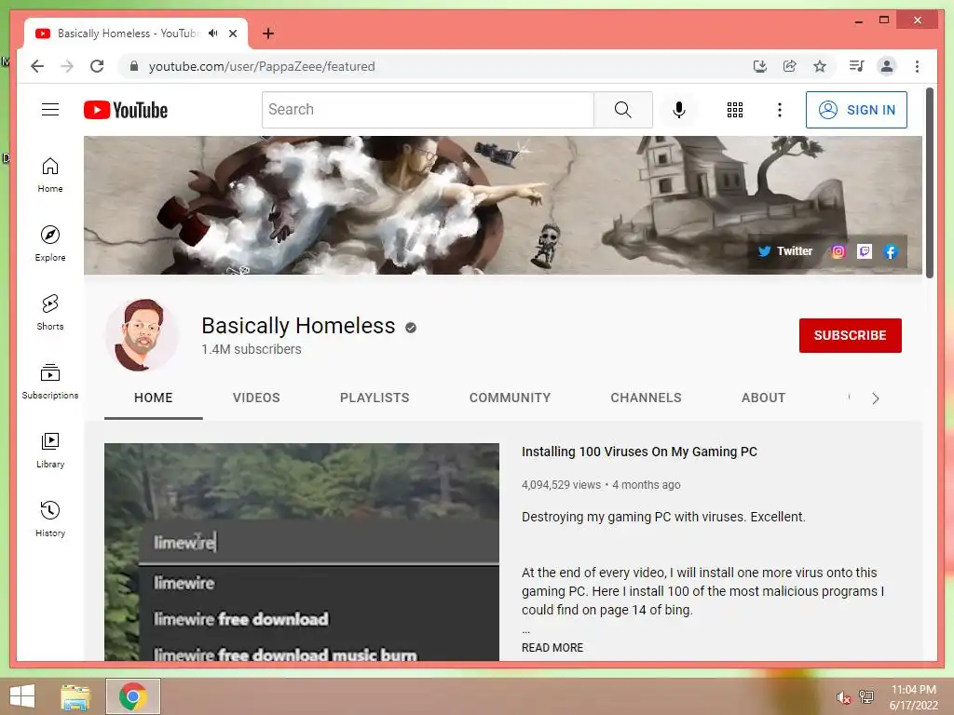Open Library in the left sidebar
954x715 pixels.
click(x=50, y=450)
